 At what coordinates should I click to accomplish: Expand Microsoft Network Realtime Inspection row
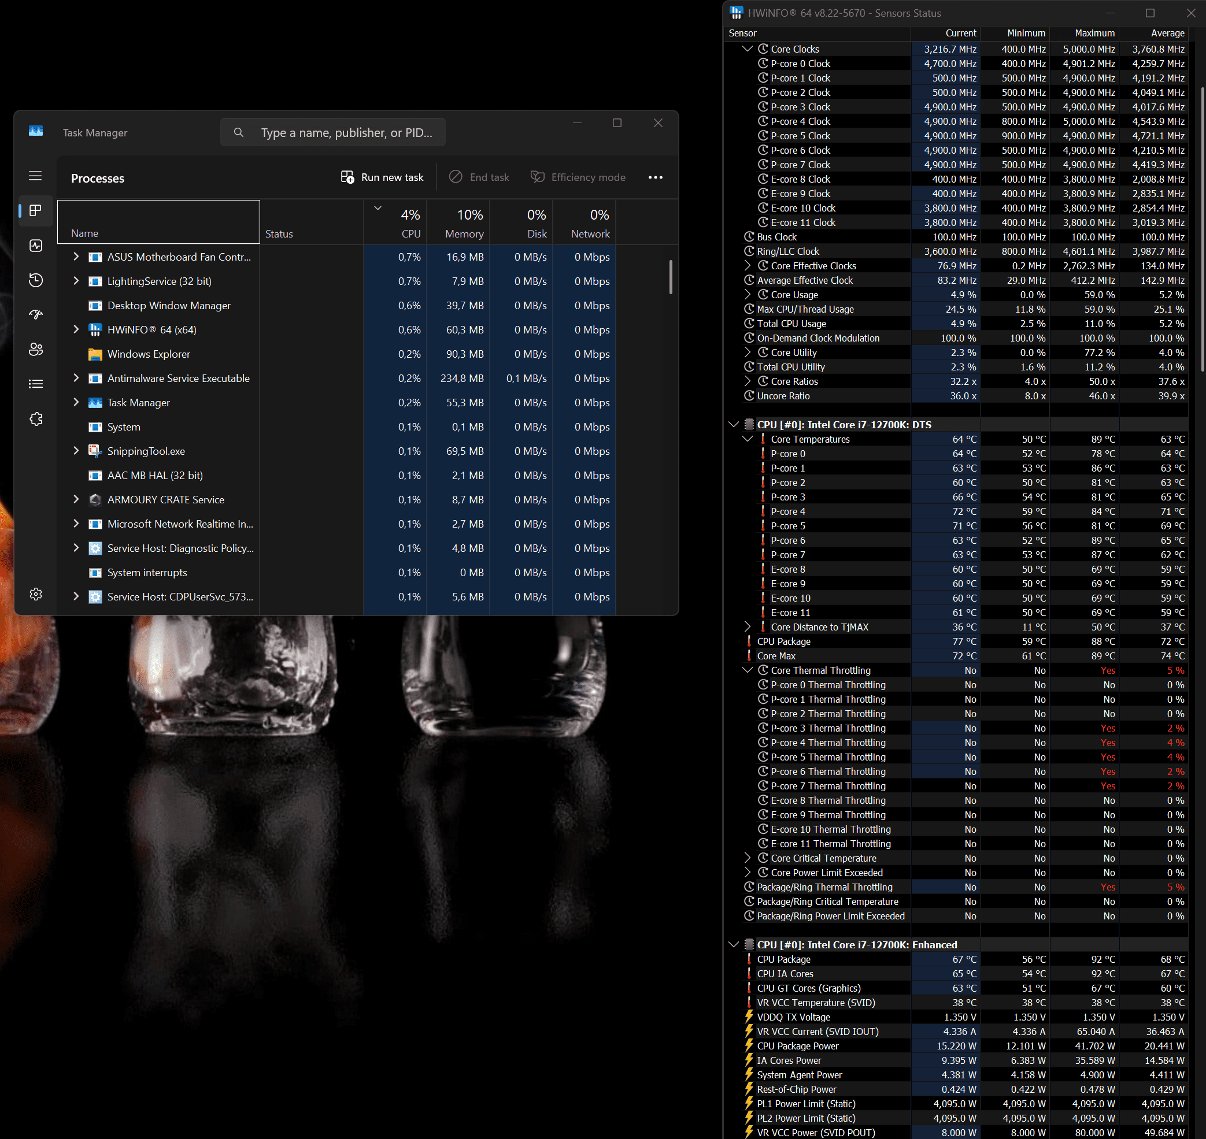[76, 524]
